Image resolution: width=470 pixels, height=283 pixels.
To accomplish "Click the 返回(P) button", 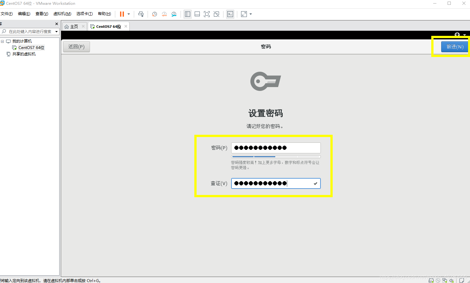I will pos(76,47).
